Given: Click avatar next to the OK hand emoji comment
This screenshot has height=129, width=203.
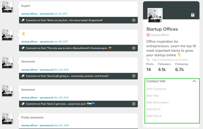Looking at the screenshot, I should pos(8,35).
